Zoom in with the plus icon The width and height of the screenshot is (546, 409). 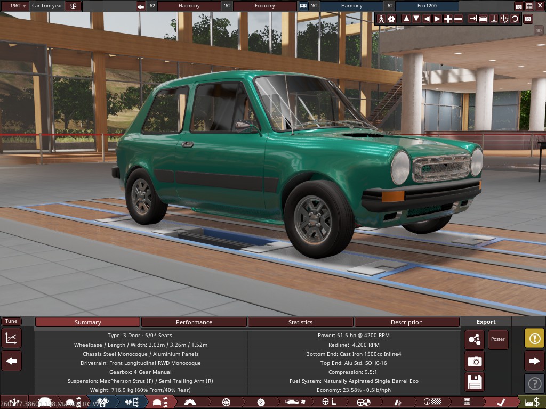[x=448, y=19]
